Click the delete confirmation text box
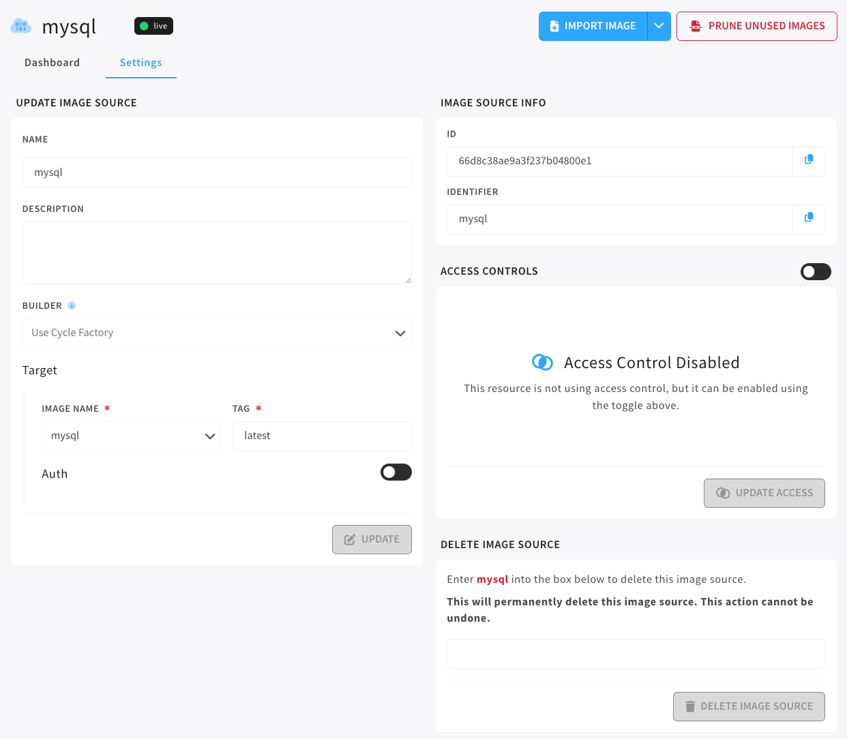Screen dimensions: 847x739 point(636,654)
